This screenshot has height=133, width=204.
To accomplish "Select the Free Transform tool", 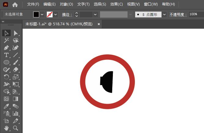I will [16, 84].
